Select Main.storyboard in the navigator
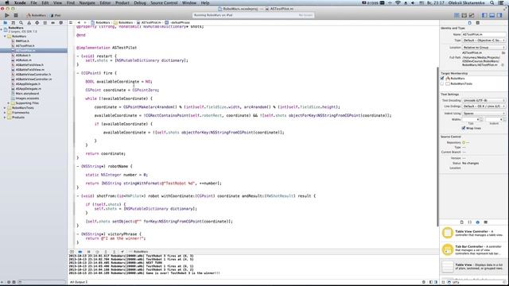 click(x=27, y=94)
